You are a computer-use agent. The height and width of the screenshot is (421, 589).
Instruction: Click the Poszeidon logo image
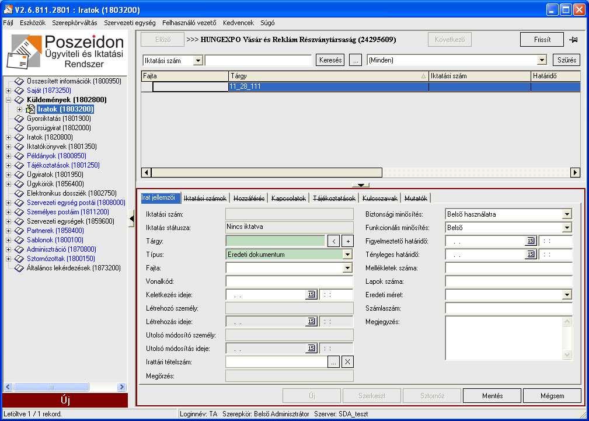pyautogui.click(x=65, y=51)
